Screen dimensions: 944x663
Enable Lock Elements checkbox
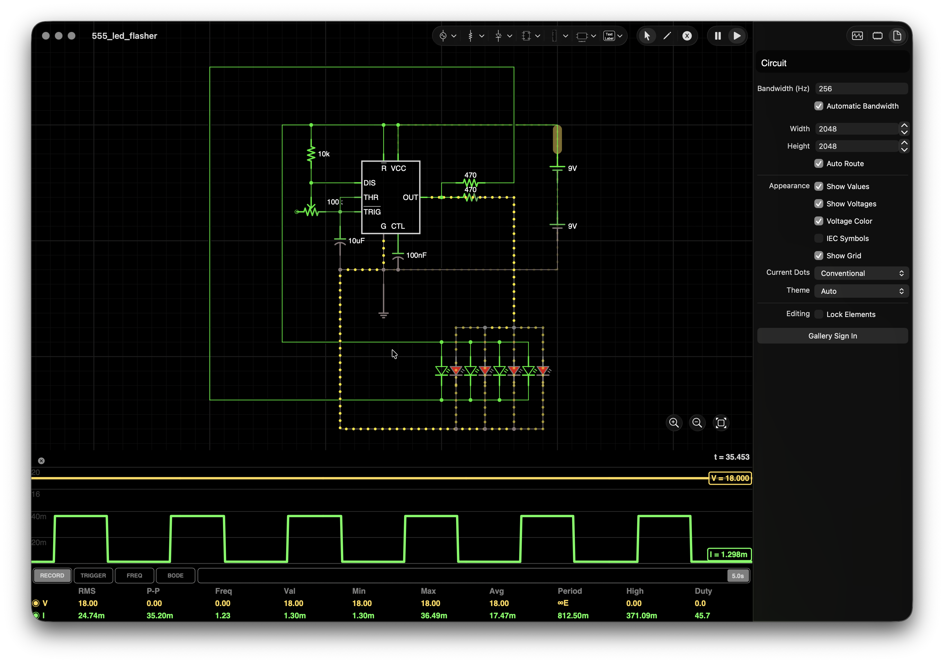pos(819,314)
